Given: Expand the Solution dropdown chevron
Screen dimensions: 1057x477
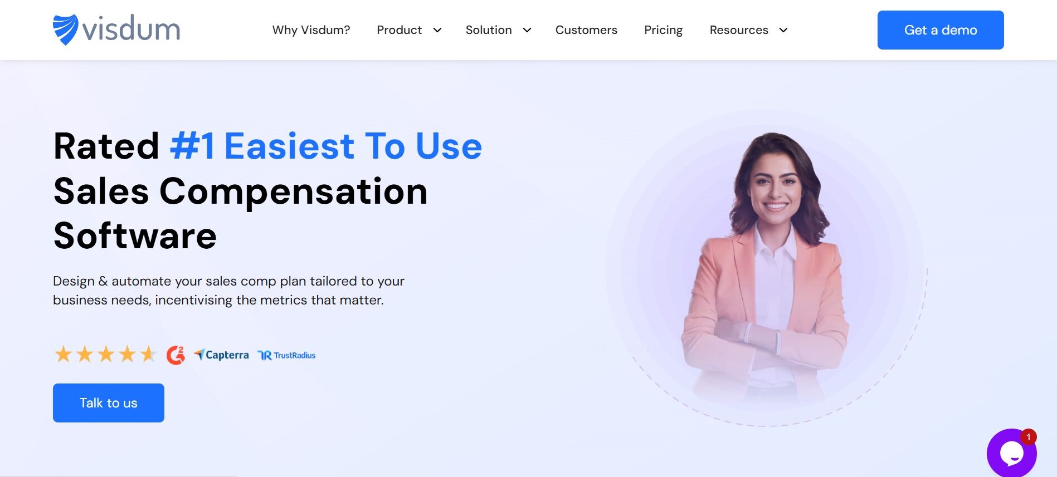Looking at the screenshot, I should pos(527,30).
